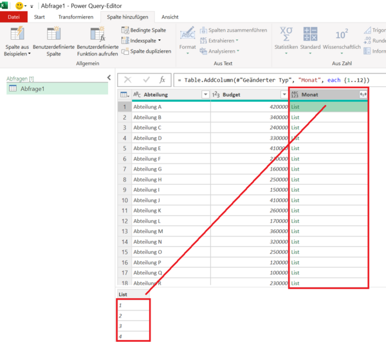Select Abfrage1 in the queries list

pyautogui.click(x=32, y=89)
